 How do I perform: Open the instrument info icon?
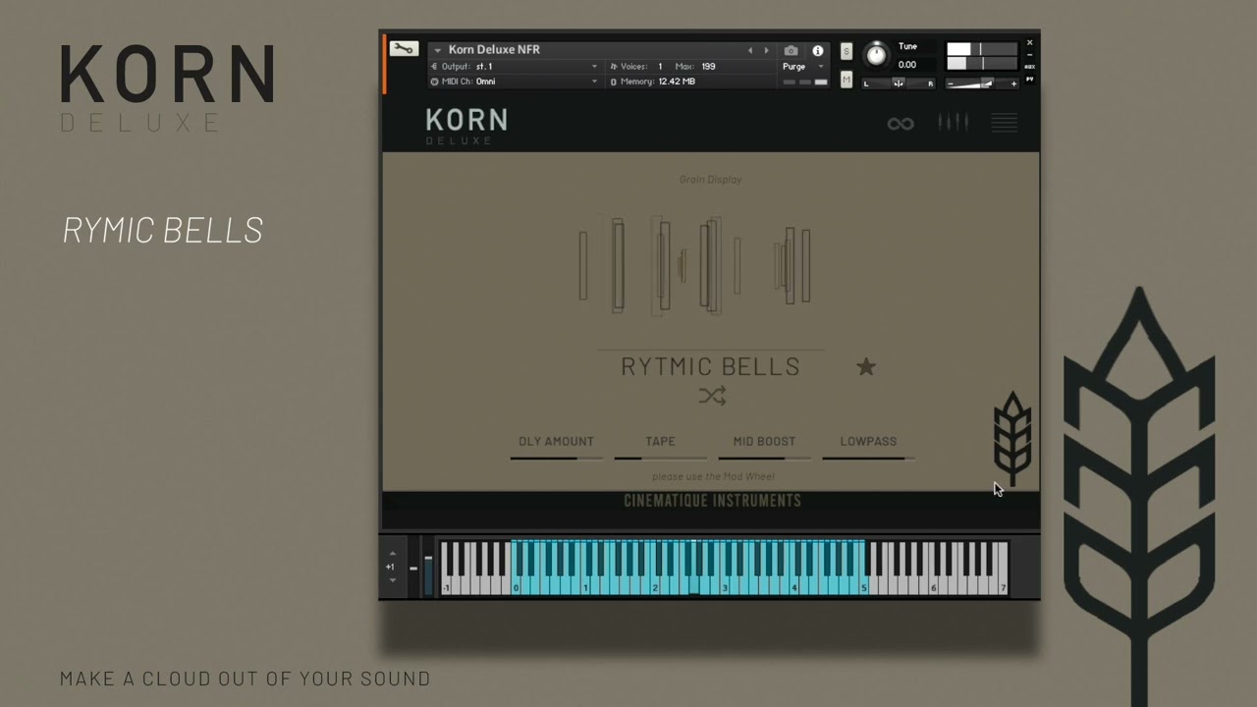[x=817, y=51]
